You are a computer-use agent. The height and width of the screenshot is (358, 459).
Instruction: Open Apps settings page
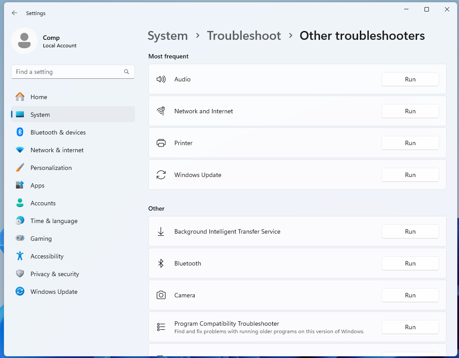tap(73, 185)
